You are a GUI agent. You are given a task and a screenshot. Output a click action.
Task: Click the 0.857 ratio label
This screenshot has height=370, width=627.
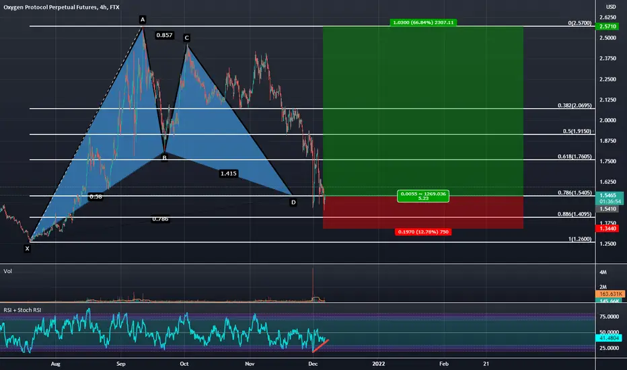pos(164,35)
